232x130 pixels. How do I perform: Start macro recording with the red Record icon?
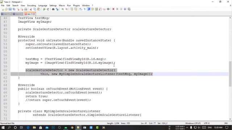[113, 9]
